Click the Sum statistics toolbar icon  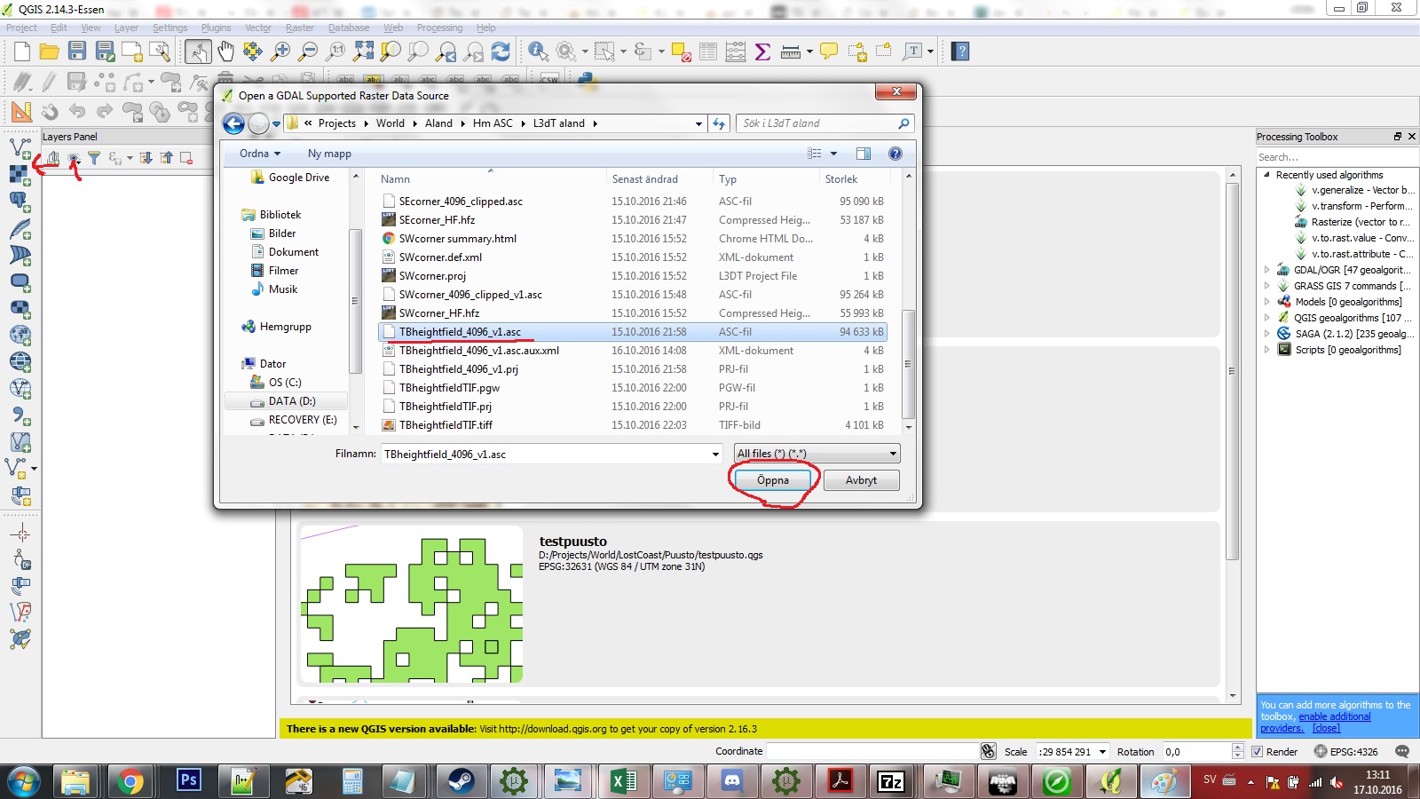pos(763,51)
